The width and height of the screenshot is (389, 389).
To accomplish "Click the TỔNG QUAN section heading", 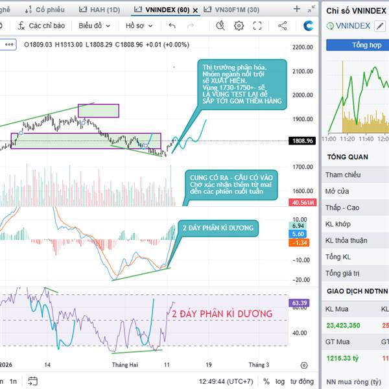I will tap(348, 157).
